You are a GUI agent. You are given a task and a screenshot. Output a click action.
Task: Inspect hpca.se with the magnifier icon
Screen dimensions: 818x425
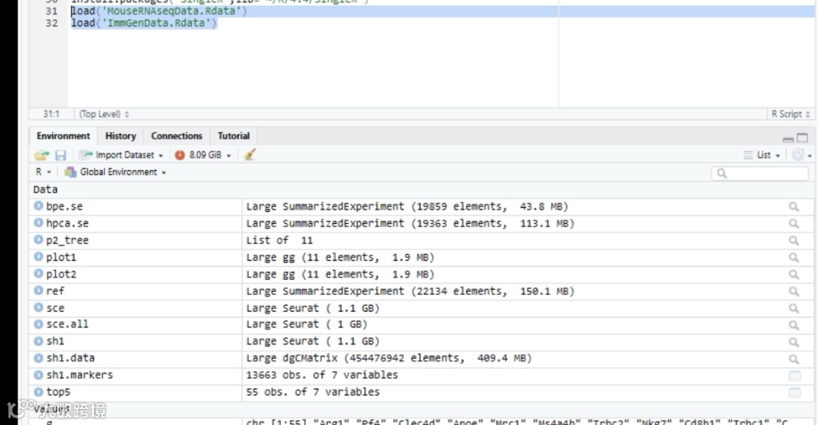(794, 223)
